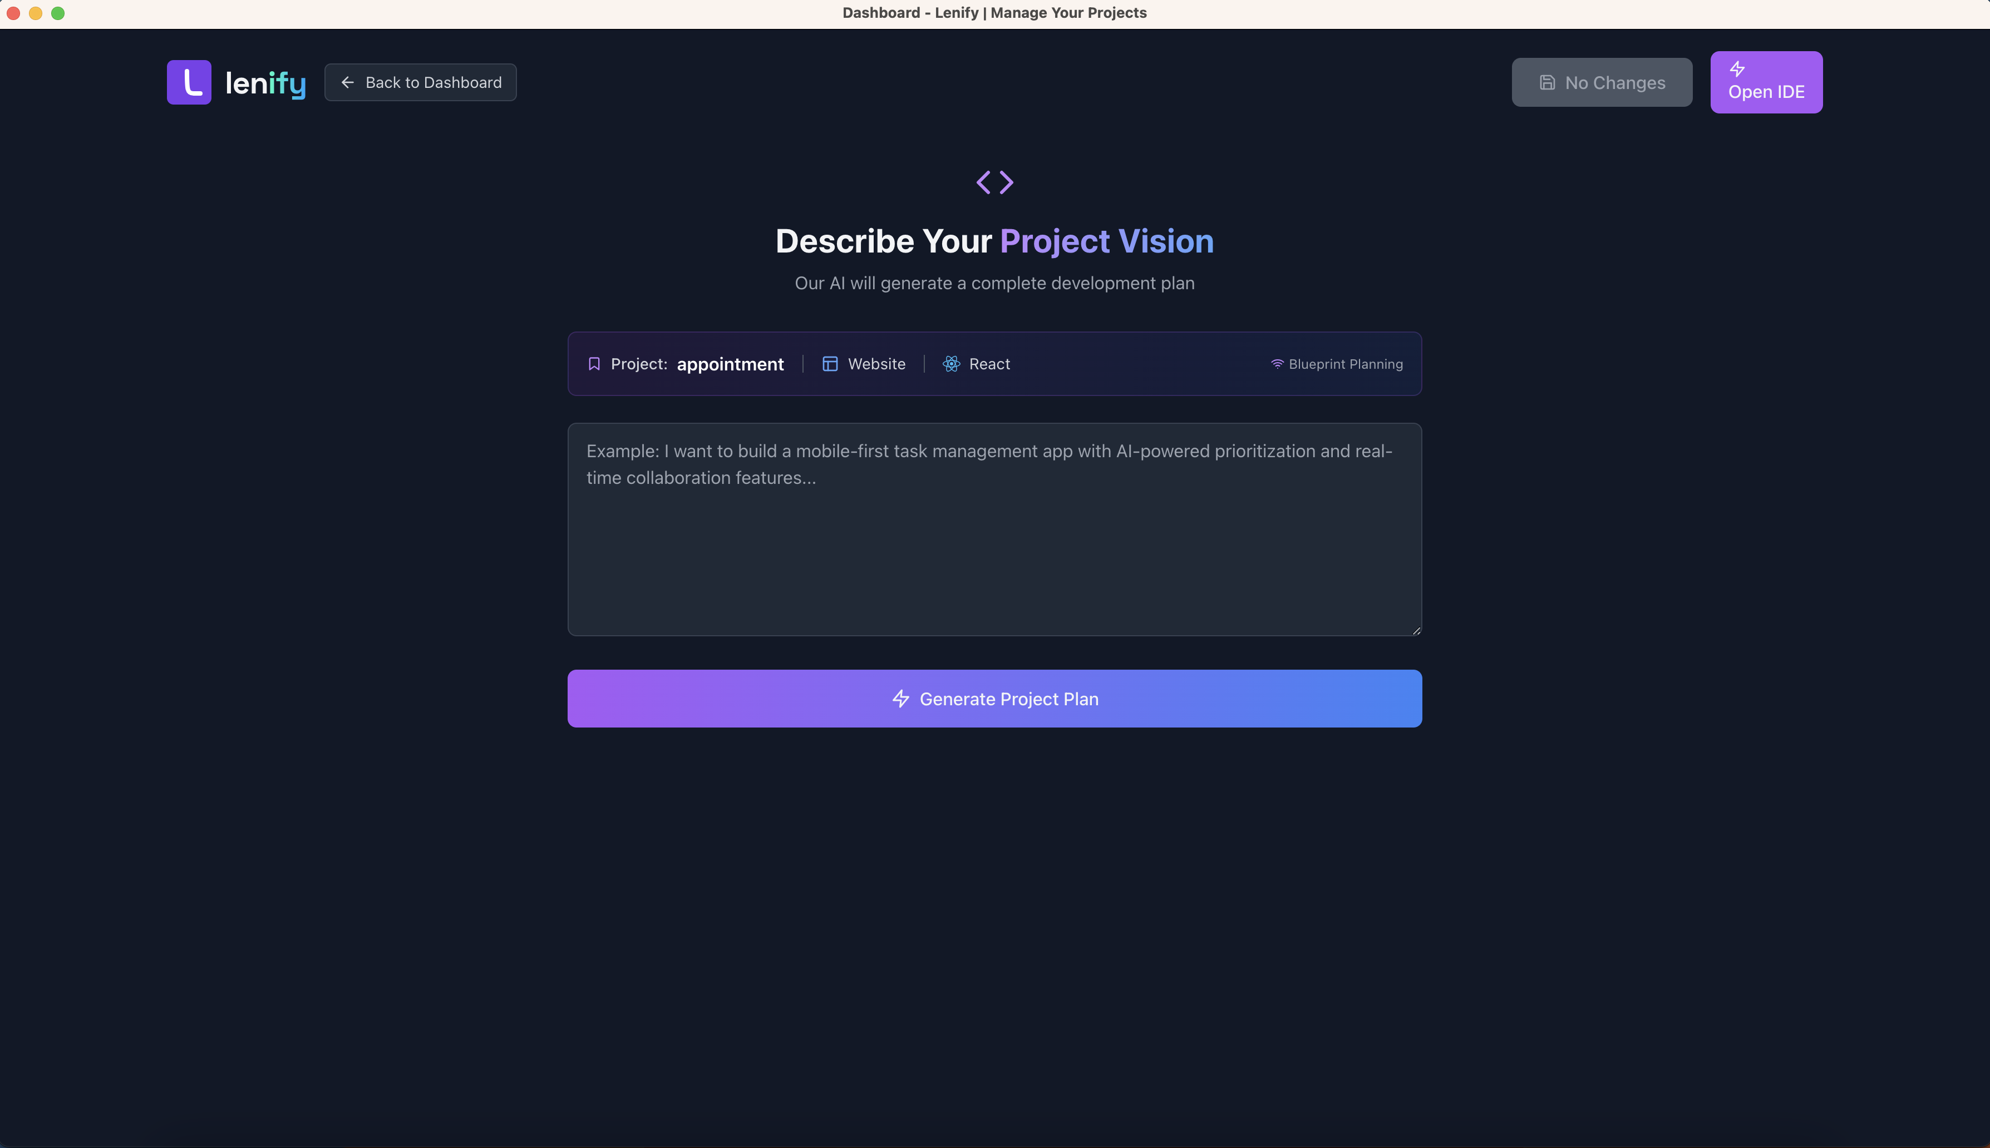Switch back to the Dashboard view

420,82
